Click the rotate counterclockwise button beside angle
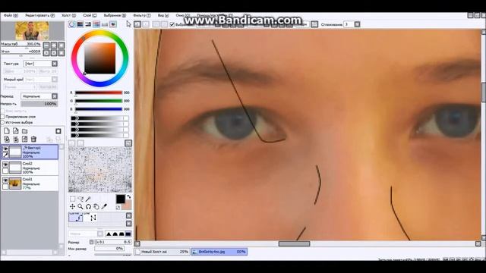This screenshot has height=273, width=486. pyautogui.click(x=46, y=52)
